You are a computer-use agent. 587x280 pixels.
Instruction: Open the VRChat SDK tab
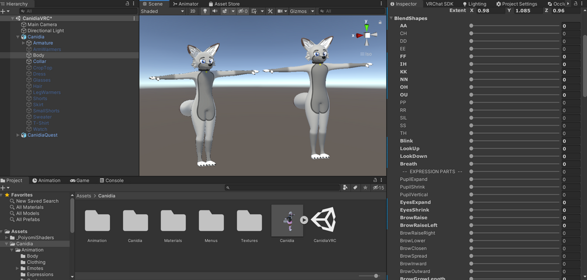coord(439,4)
